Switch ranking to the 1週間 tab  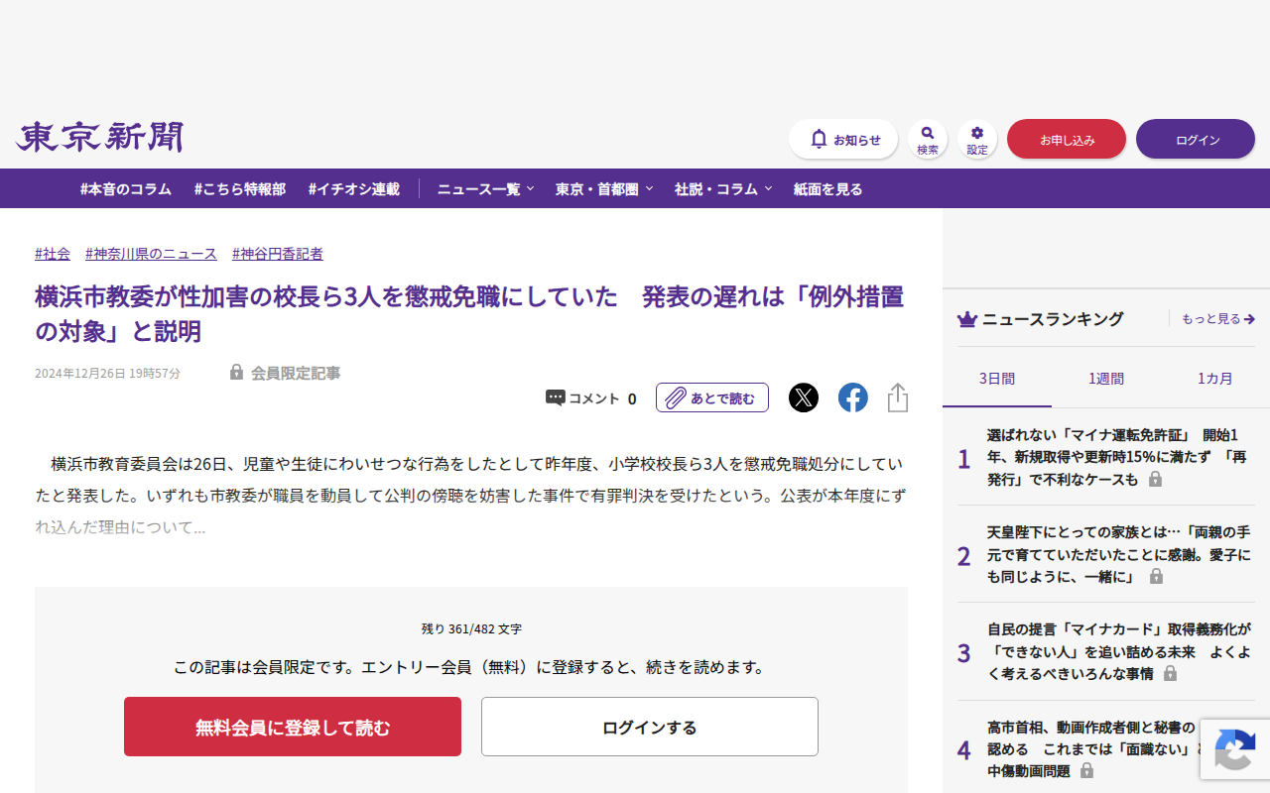pyautogui.click(x=1106, y=378)
